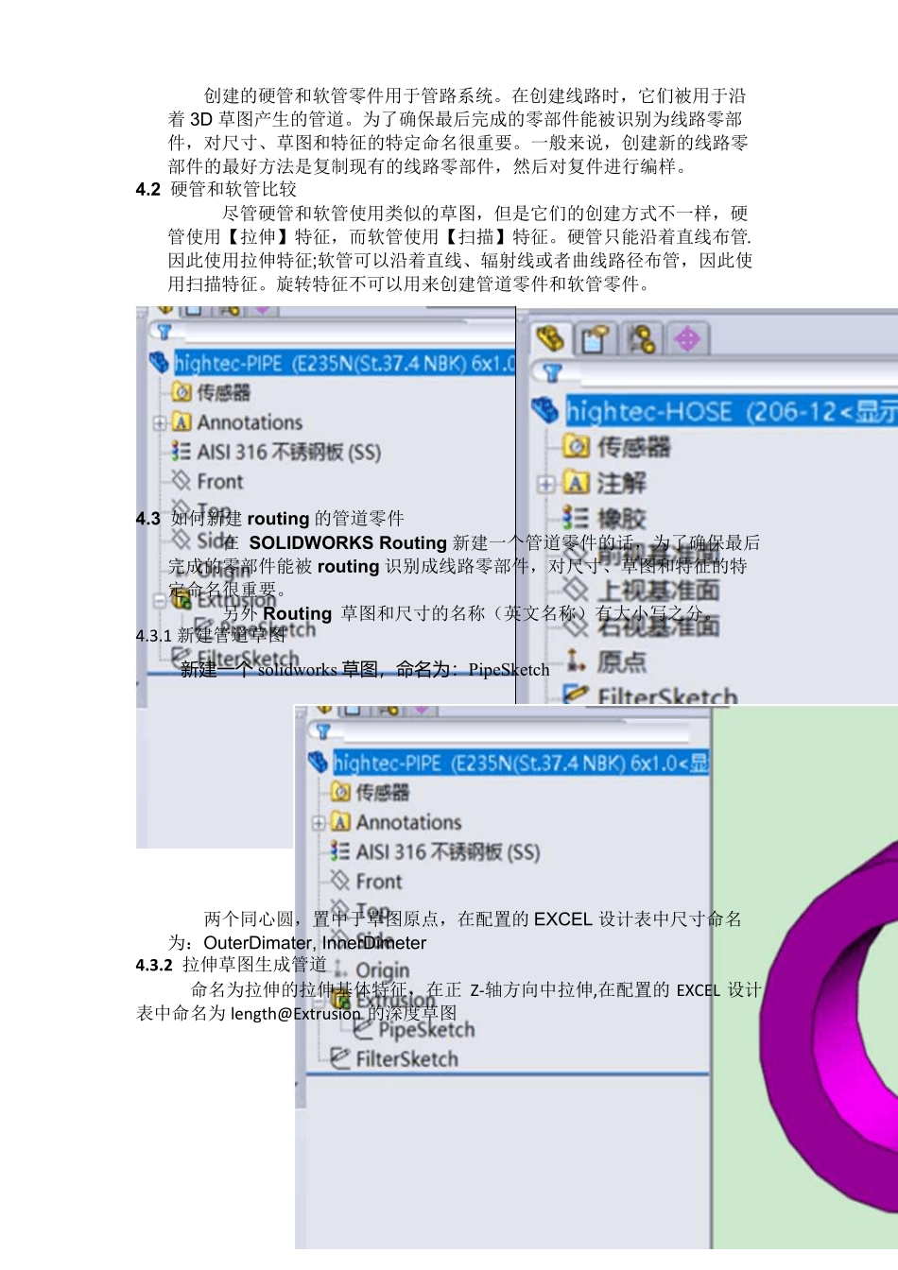
Task: Select Annotations label in upper PIPE tree
Action: click(250, 422)
